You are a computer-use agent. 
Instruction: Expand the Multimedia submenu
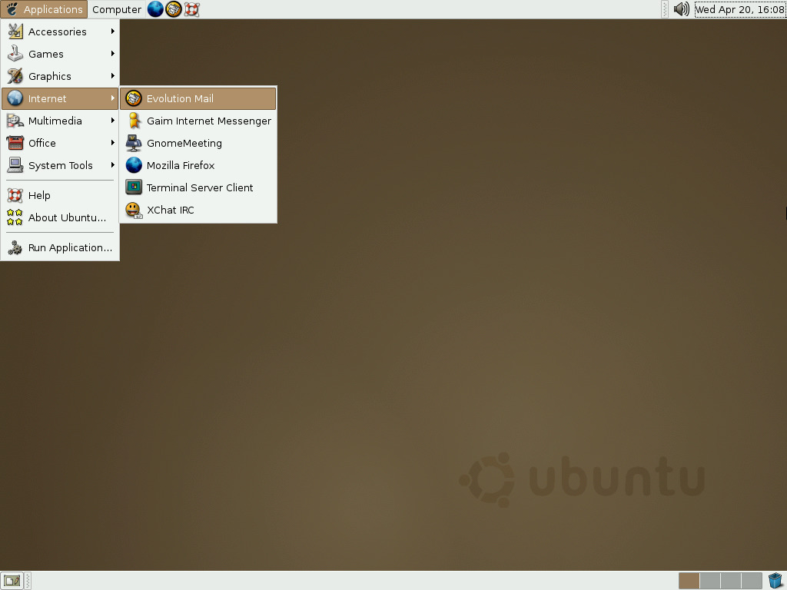pos(55,121)
